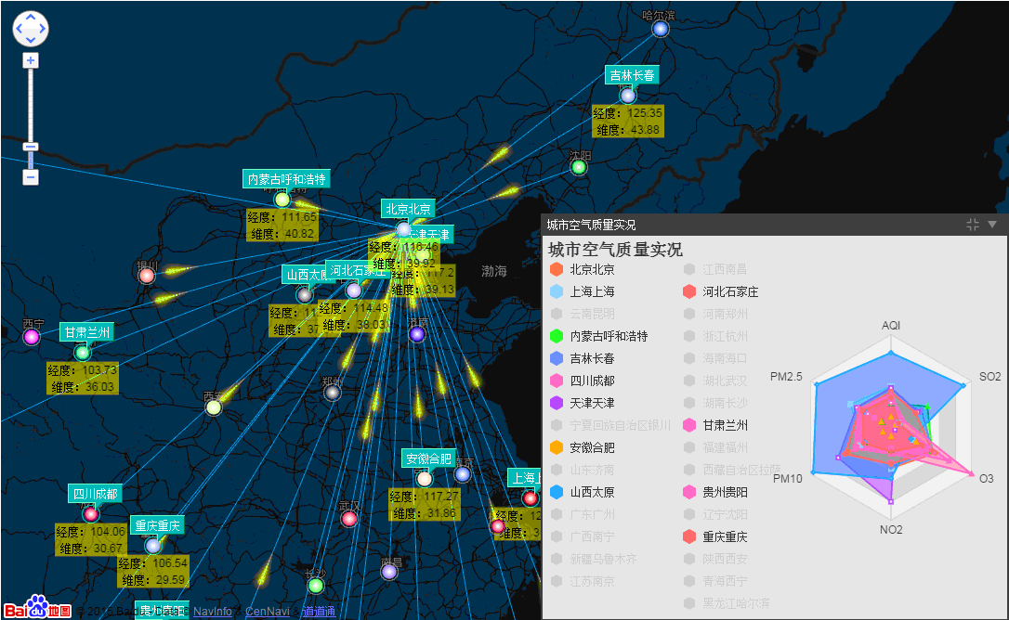Click the purple hexagon icon beside 天津天津
1009x620 pixels.
pyautogui.click(x=556, y=403)
